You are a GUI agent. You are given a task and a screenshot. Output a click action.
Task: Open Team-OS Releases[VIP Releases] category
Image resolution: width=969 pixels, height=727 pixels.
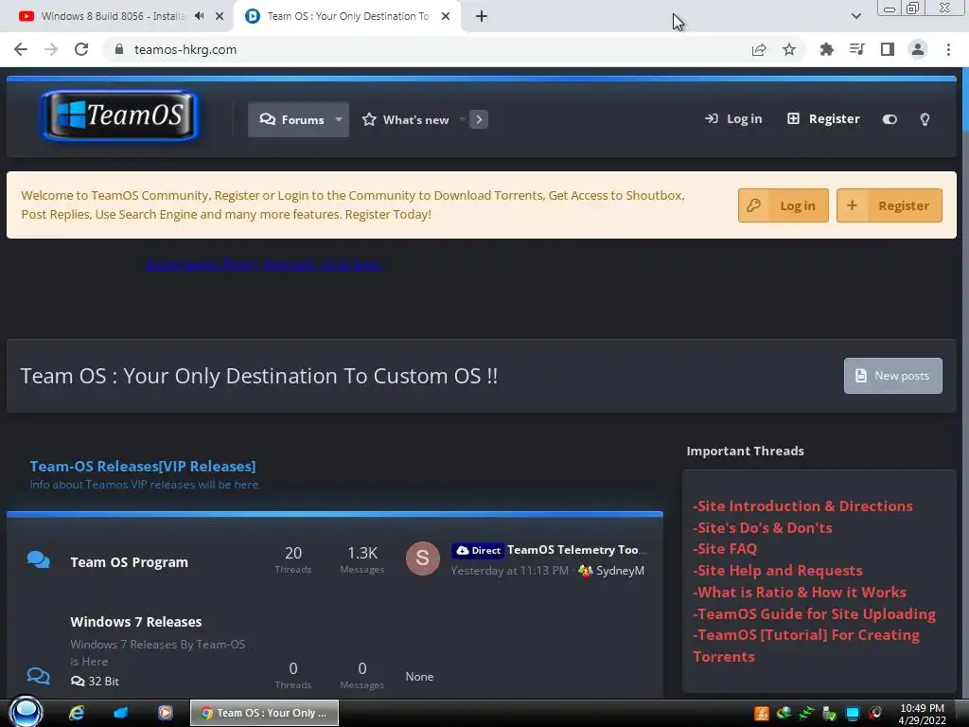143,466
